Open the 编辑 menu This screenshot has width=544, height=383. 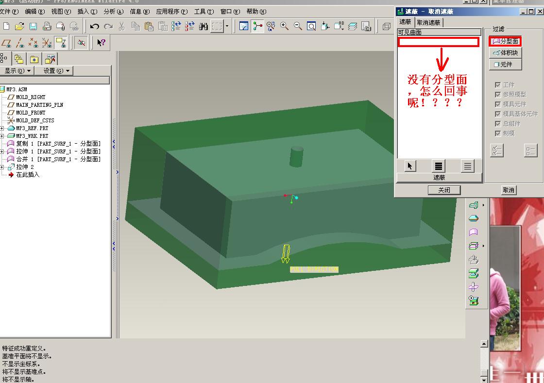(x=35, y=12)
